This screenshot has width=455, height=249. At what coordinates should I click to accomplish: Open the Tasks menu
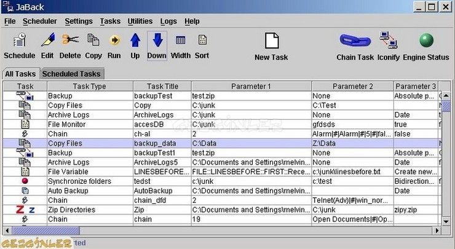(110, 22)
